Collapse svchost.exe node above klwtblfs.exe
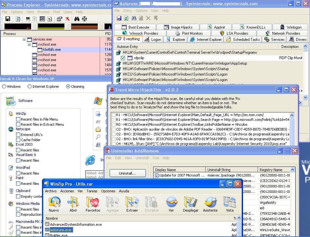The image size is (310, 237). 29,44
